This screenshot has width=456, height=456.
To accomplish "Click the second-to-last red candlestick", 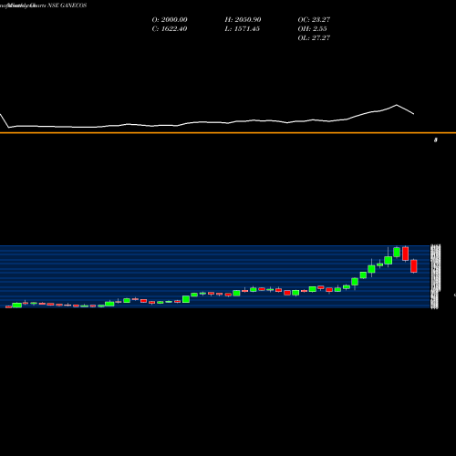I will 405,254.
